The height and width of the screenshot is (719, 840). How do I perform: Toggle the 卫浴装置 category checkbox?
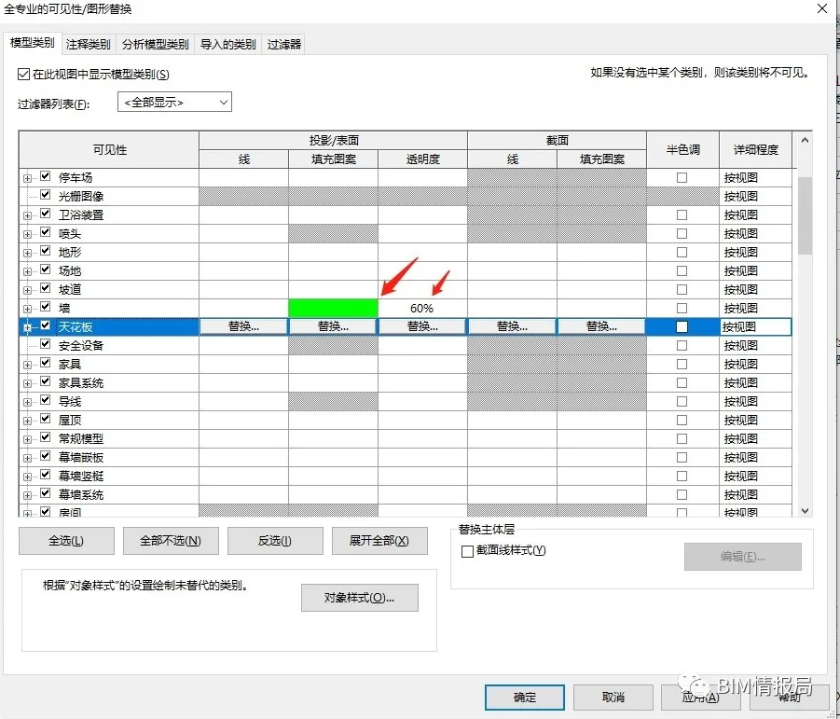click(44, 214)
